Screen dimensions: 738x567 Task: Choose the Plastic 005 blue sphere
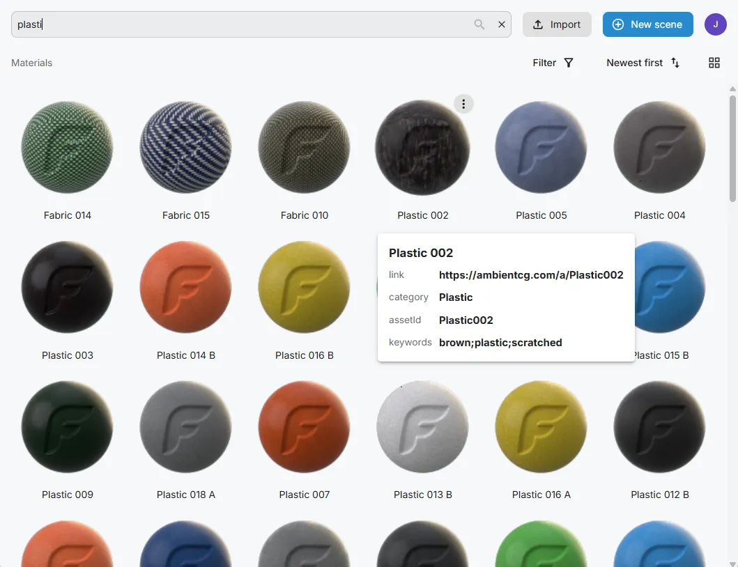click(541, 147)
